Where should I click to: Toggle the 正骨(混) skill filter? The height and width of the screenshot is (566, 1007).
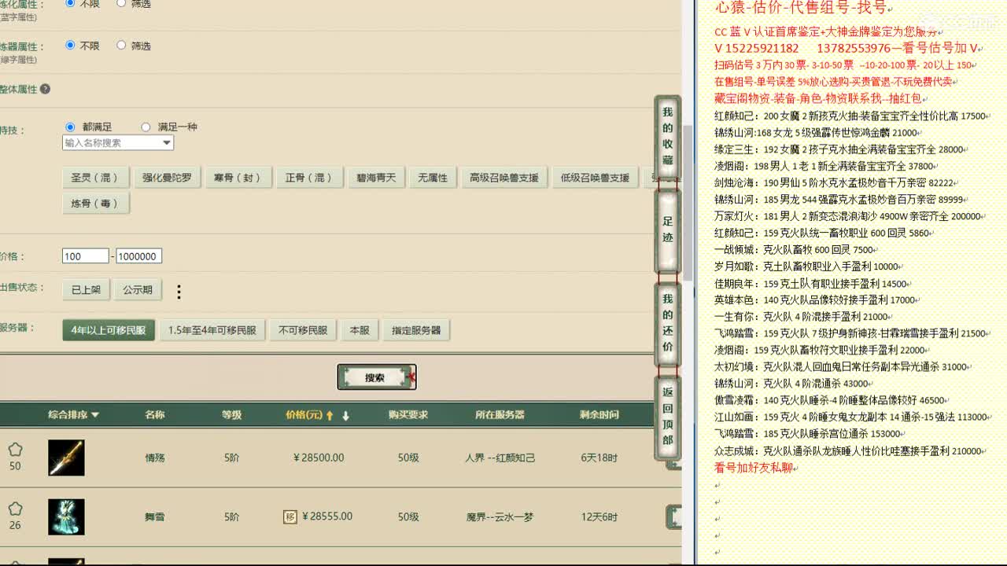click(308, 178)
